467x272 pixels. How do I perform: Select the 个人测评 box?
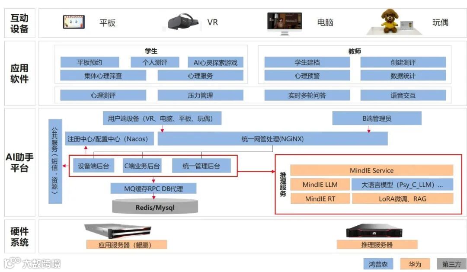coord(155,62)
